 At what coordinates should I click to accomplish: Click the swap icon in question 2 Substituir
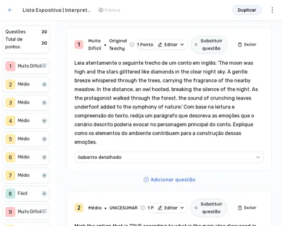[x=196, y=208]
